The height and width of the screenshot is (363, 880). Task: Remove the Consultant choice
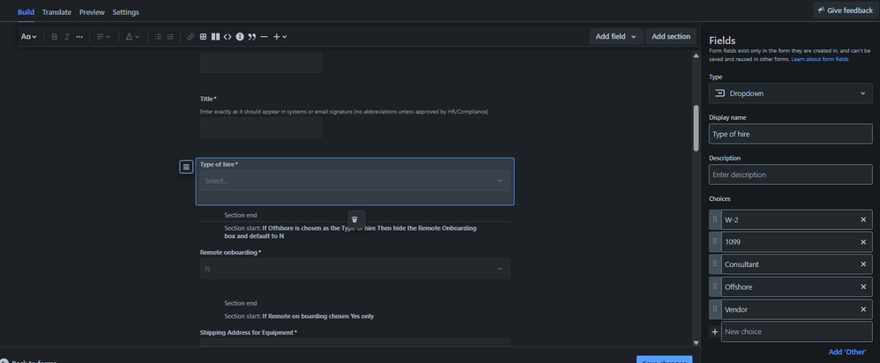tap(863, 264)
